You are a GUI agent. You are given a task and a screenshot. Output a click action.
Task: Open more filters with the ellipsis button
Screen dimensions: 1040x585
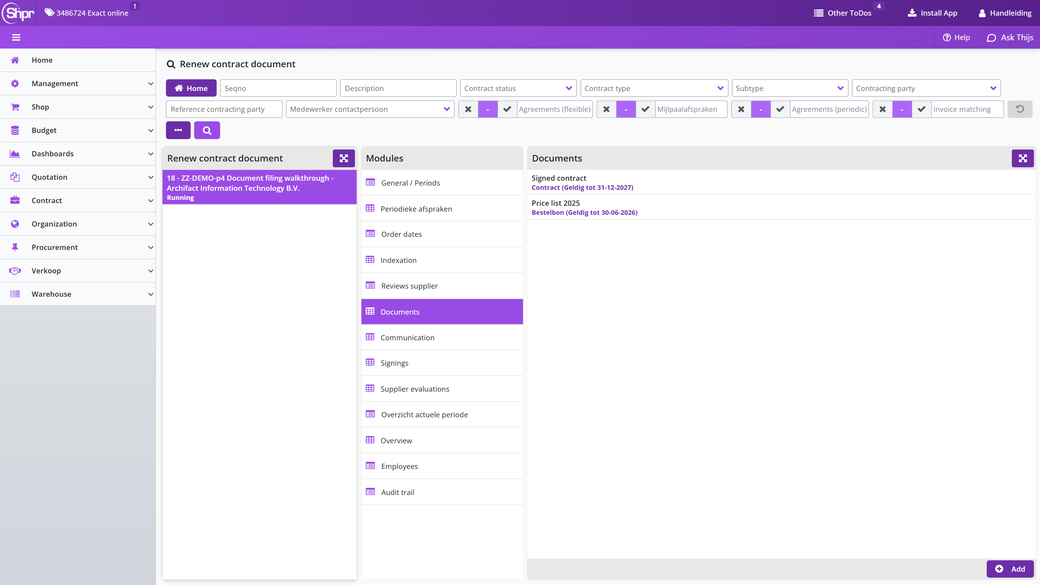coord(178,130)
